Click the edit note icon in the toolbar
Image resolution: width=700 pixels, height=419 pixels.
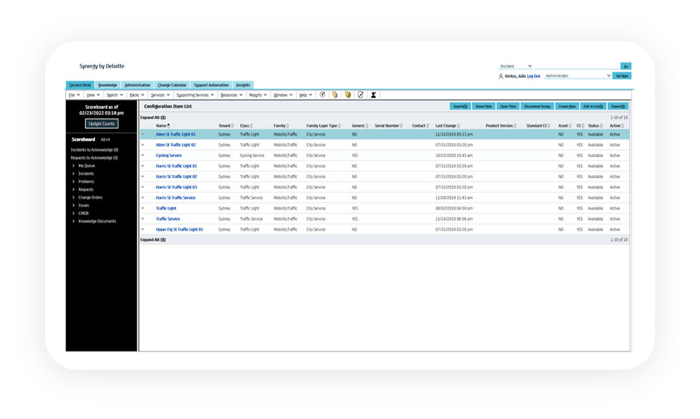click(x=360, y=94)
